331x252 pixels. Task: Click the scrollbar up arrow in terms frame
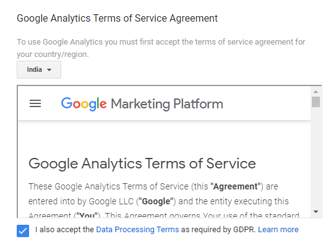316,92
